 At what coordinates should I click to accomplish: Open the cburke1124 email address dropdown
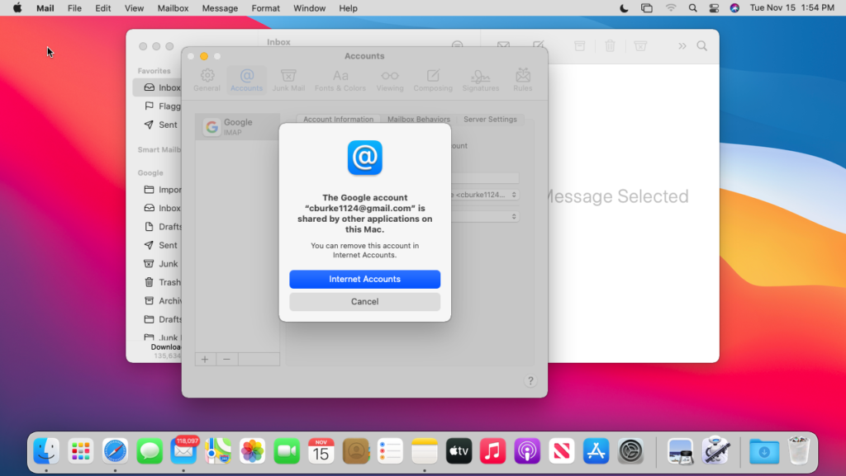click(x=484, y=195)
